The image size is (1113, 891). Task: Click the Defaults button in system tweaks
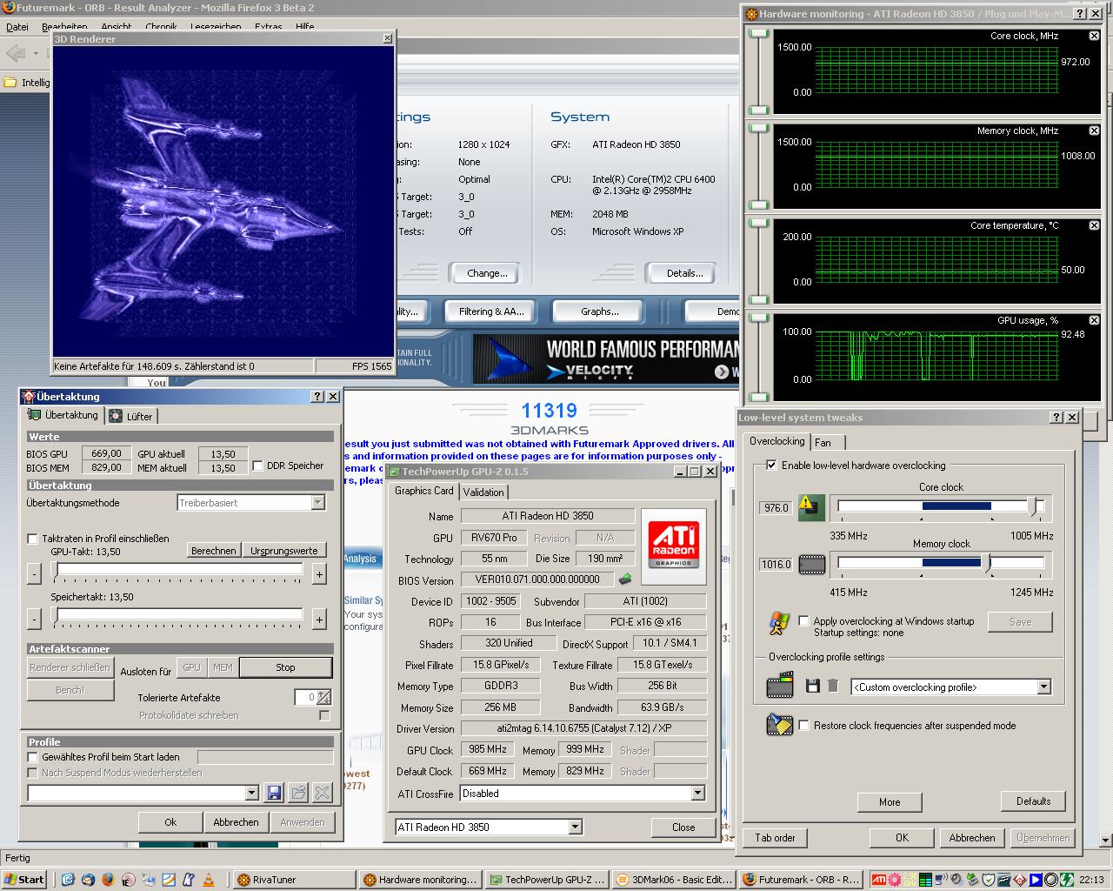[1033, 801]
